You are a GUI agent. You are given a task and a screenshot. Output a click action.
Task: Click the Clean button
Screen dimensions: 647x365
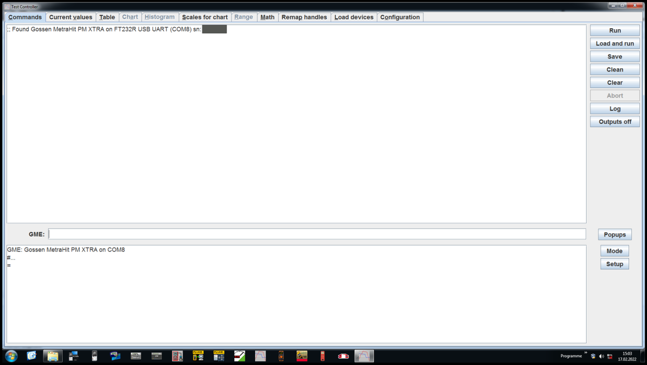click(615, 70)
